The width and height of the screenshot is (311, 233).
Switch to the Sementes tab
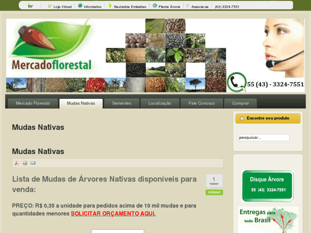coord(121,103)
